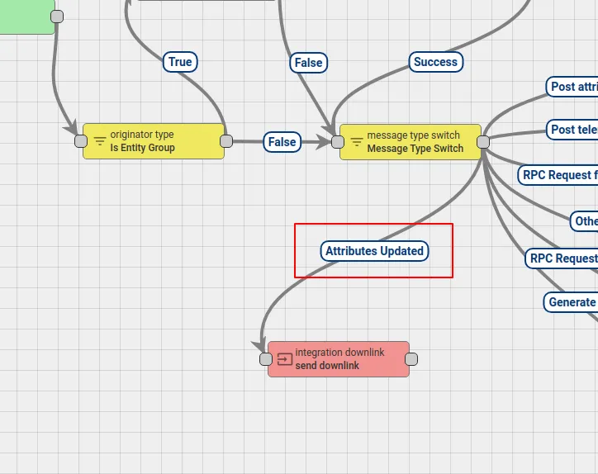Click the 'Success' connection label

[x=436, y=62]
